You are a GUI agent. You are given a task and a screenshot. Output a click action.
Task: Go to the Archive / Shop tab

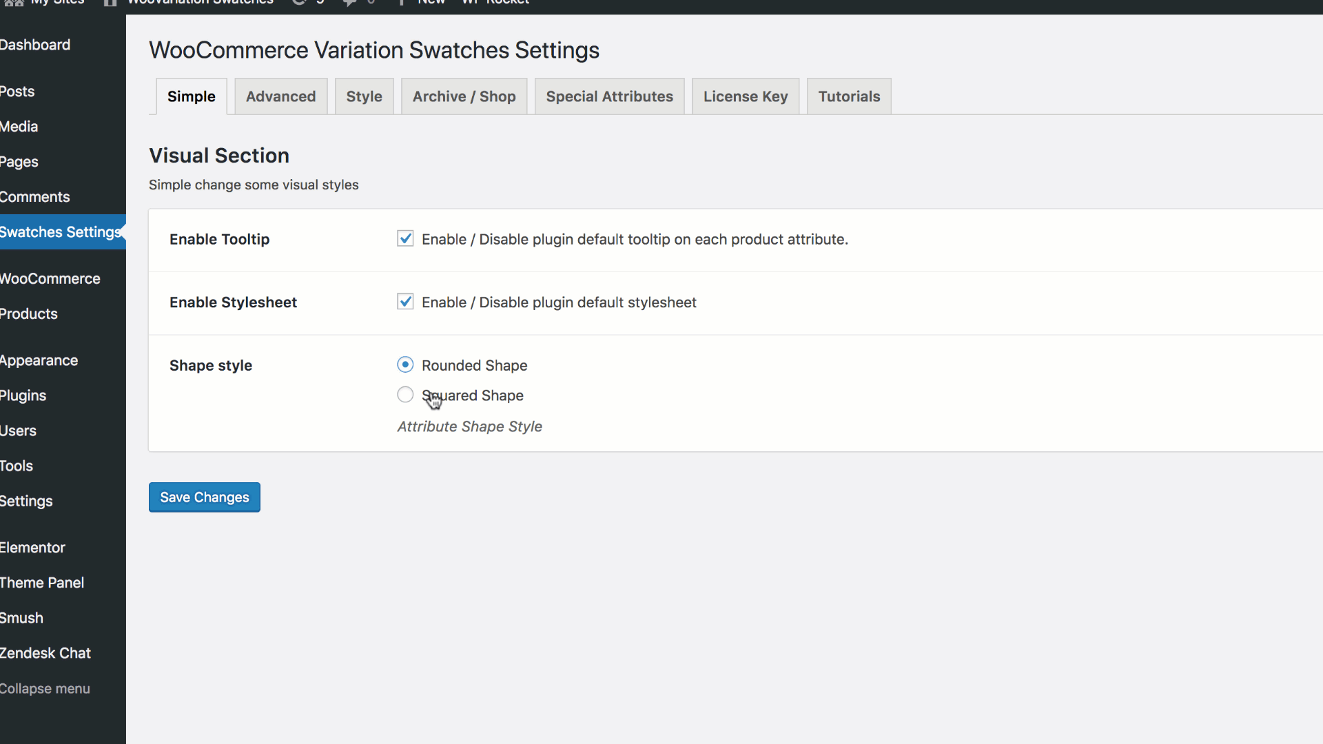[x=464, y=96]
